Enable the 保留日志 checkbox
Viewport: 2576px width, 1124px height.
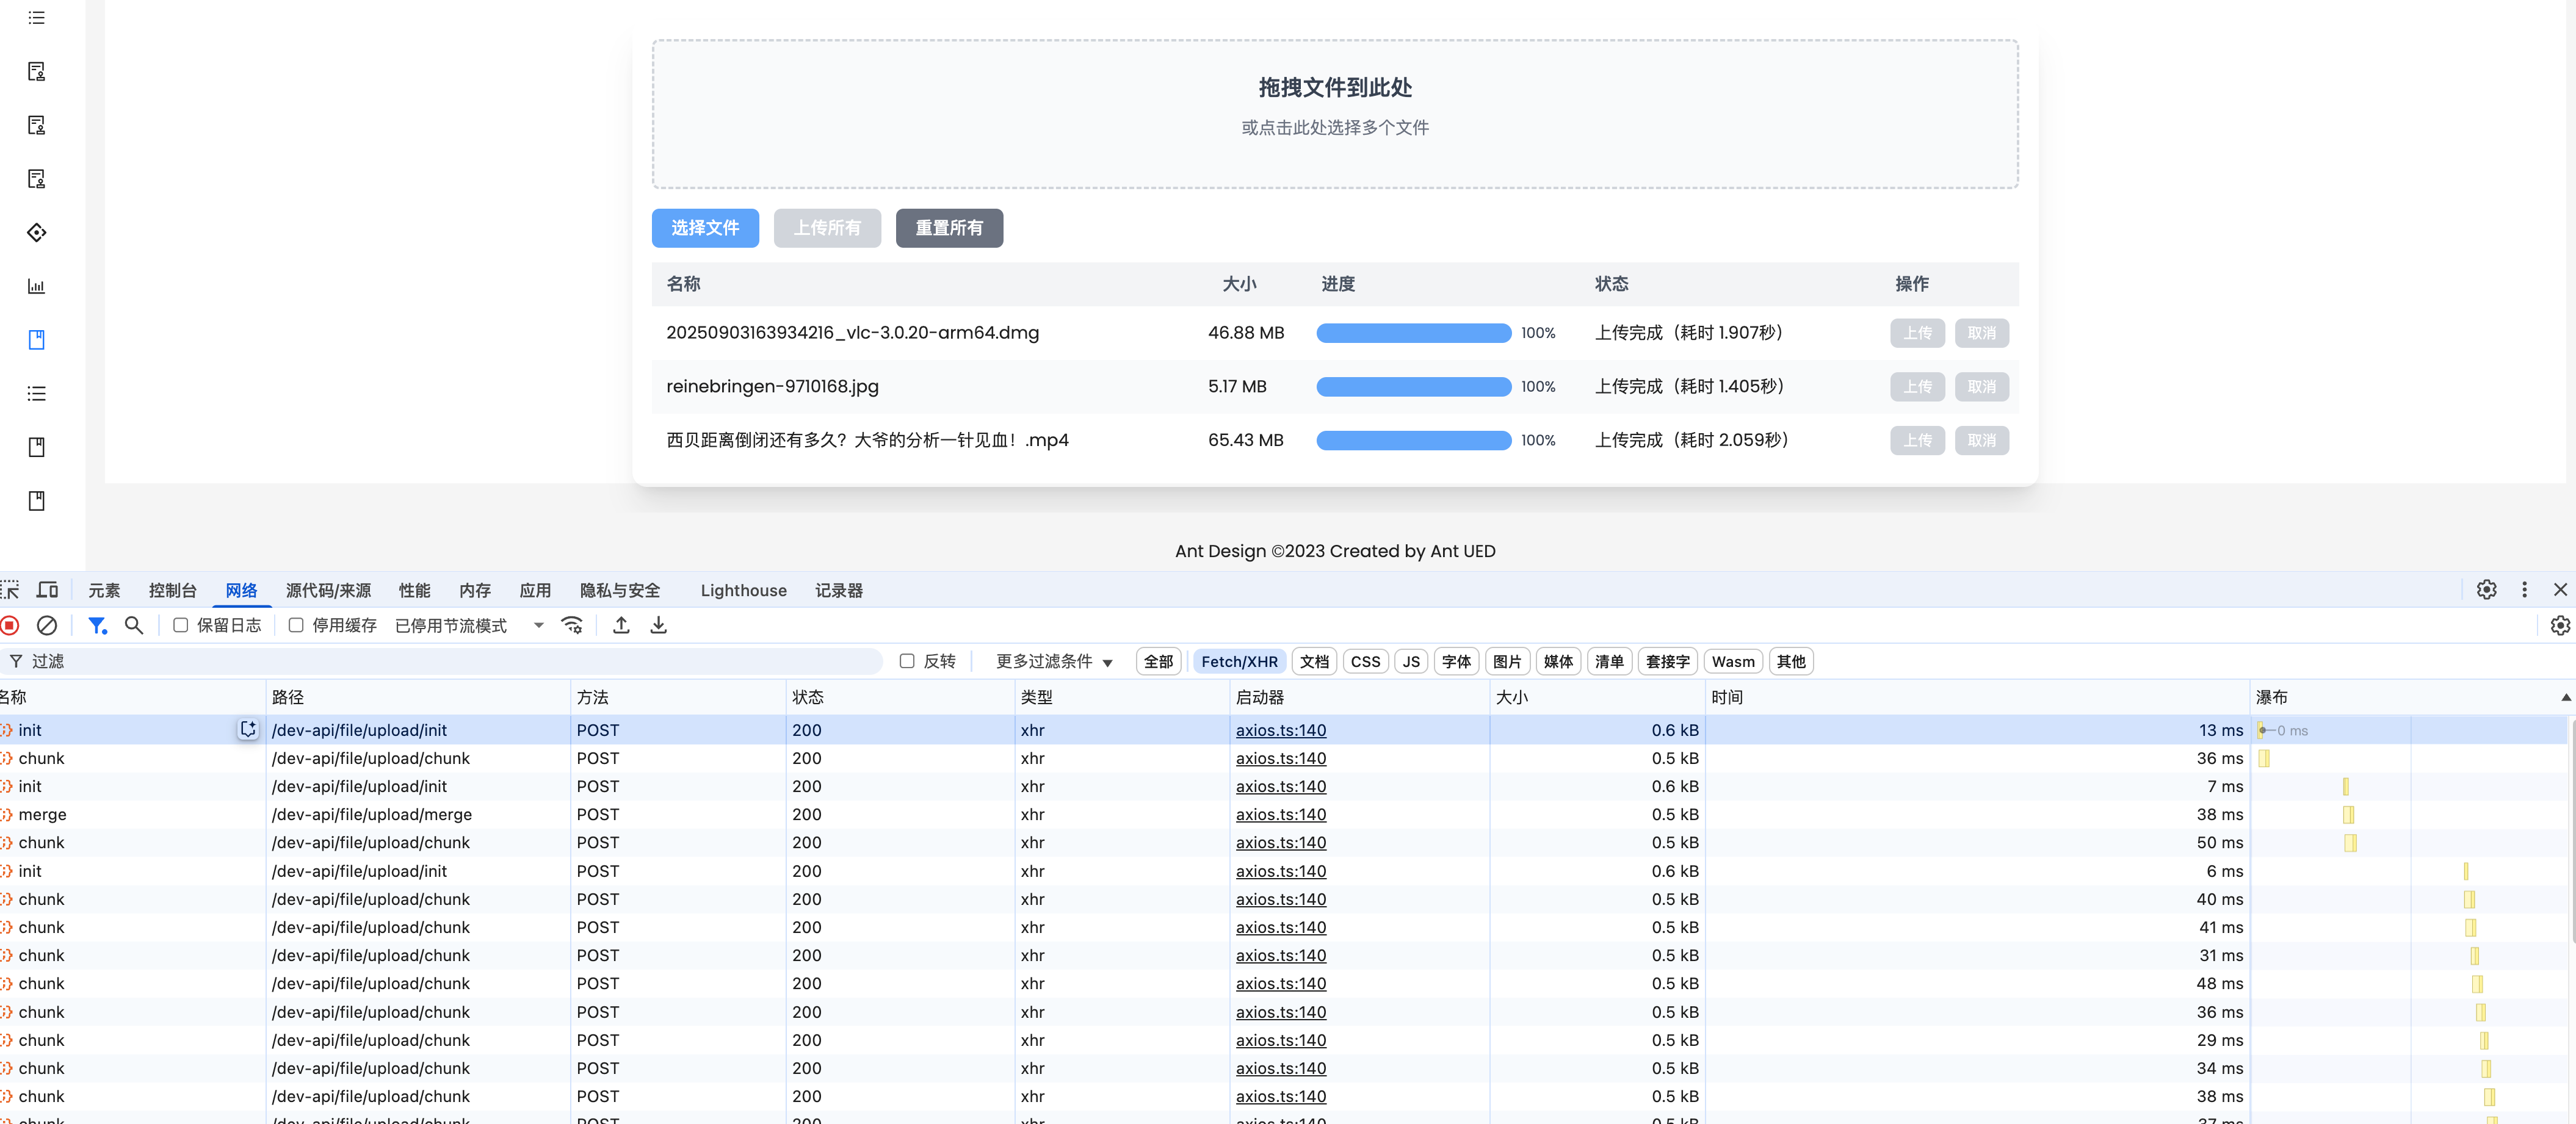(181, 625)
